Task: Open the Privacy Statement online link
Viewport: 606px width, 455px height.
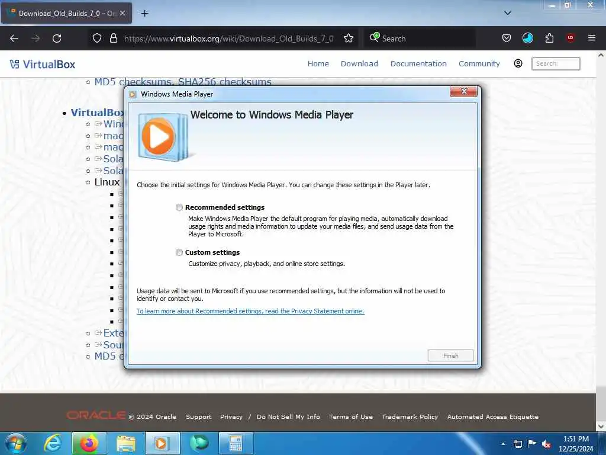Action: click(250, 311)
